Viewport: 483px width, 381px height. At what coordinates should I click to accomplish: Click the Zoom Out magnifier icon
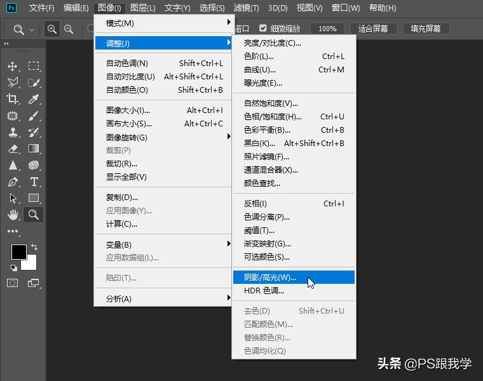coord(68,29)
